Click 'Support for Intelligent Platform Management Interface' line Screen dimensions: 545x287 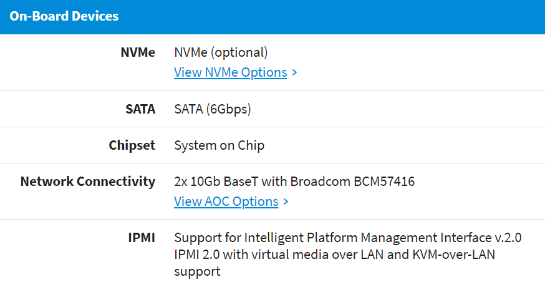(x=330, y=238)
